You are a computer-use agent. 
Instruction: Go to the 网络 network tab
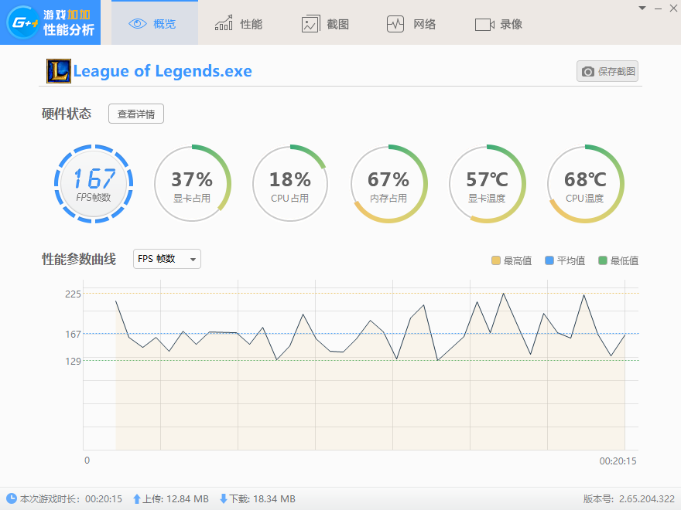[x=411, y=24]
